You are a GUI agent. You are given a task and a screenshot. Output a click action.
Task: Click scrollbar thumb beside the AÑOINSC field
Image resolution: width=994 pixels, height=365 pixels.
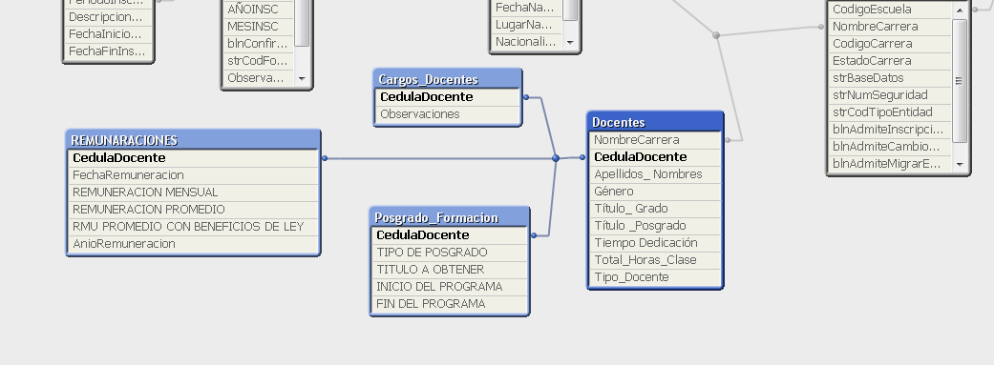click(302, 23)
